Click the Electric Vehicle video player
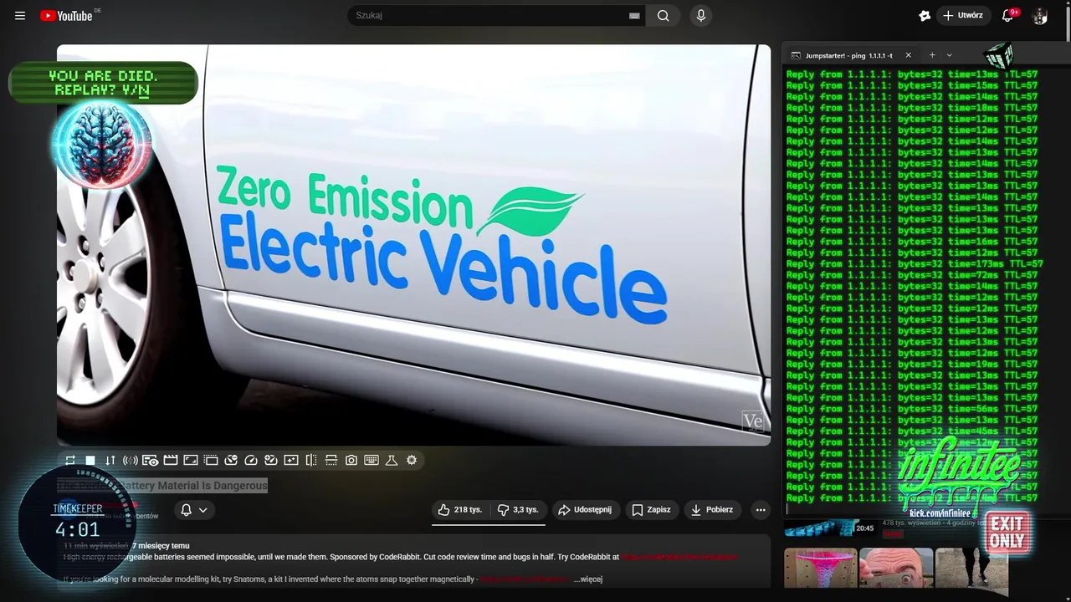Screen dimensions: 1071x602 point(413,245)
